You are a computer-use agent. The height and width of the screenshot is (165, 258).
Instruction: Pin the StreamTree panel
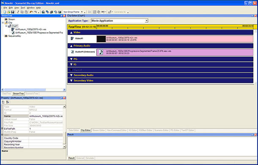[x=62, y=16]
